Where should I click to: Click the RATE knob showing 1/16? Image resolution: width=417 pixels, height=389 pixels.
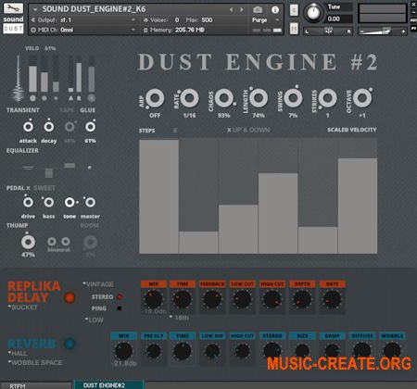189,98
